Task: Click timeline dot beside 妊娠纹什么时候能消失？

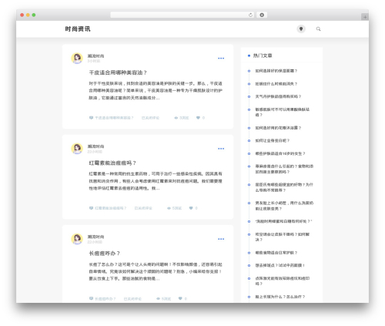Action: pyautogui.click(x=249, y=84)
